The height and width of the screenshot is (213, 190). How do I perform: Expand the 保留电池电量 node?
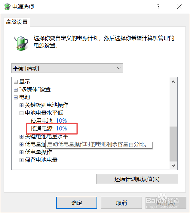21,160
